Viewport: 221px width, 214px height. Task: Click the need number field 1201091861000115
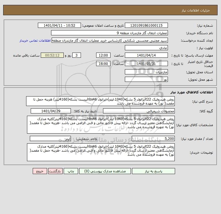click(x=146, y=25)
